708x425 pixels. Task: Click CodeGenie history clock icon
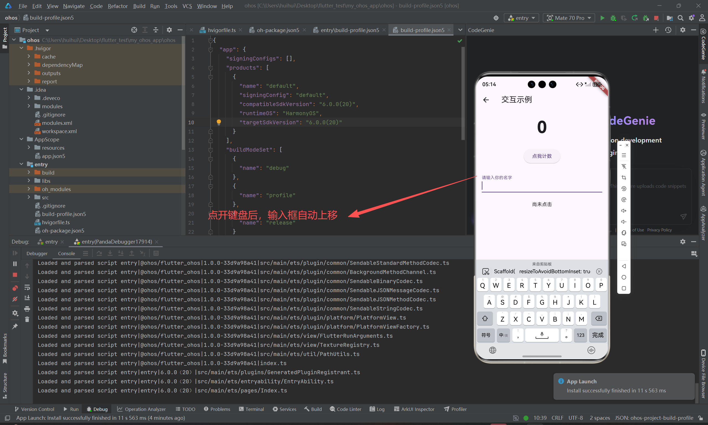(668, 30)
